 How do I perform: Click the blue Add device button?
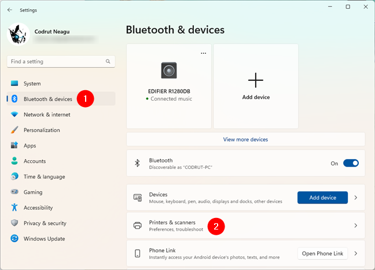point(322,198)
